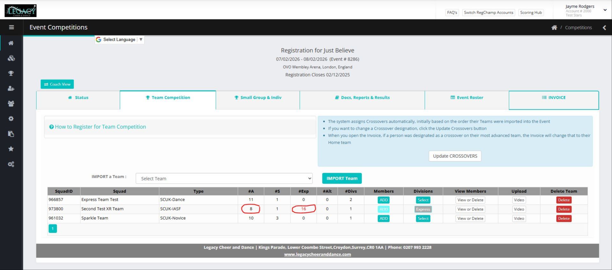Click the add-user icon in sidebar

tap(11, 89)
